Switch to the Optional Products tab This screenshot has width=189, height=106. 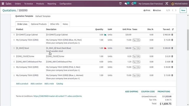[39, 24]
